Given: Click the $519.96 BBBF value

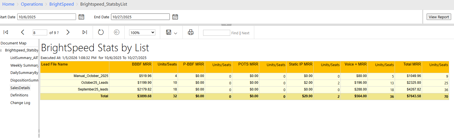Looking at the screenshot, I should click(145, 76).
